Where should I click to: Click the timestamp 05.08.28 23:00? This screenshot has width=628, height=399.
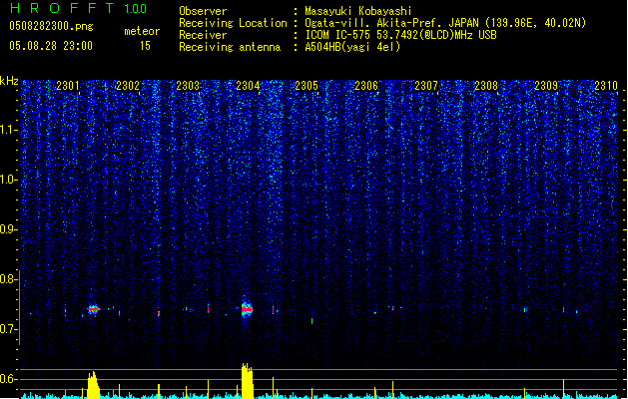pyautogui.click(x=51, y=46)
